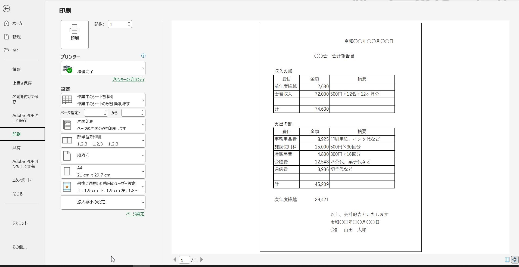Click the printer information icon

click(143, 56)
